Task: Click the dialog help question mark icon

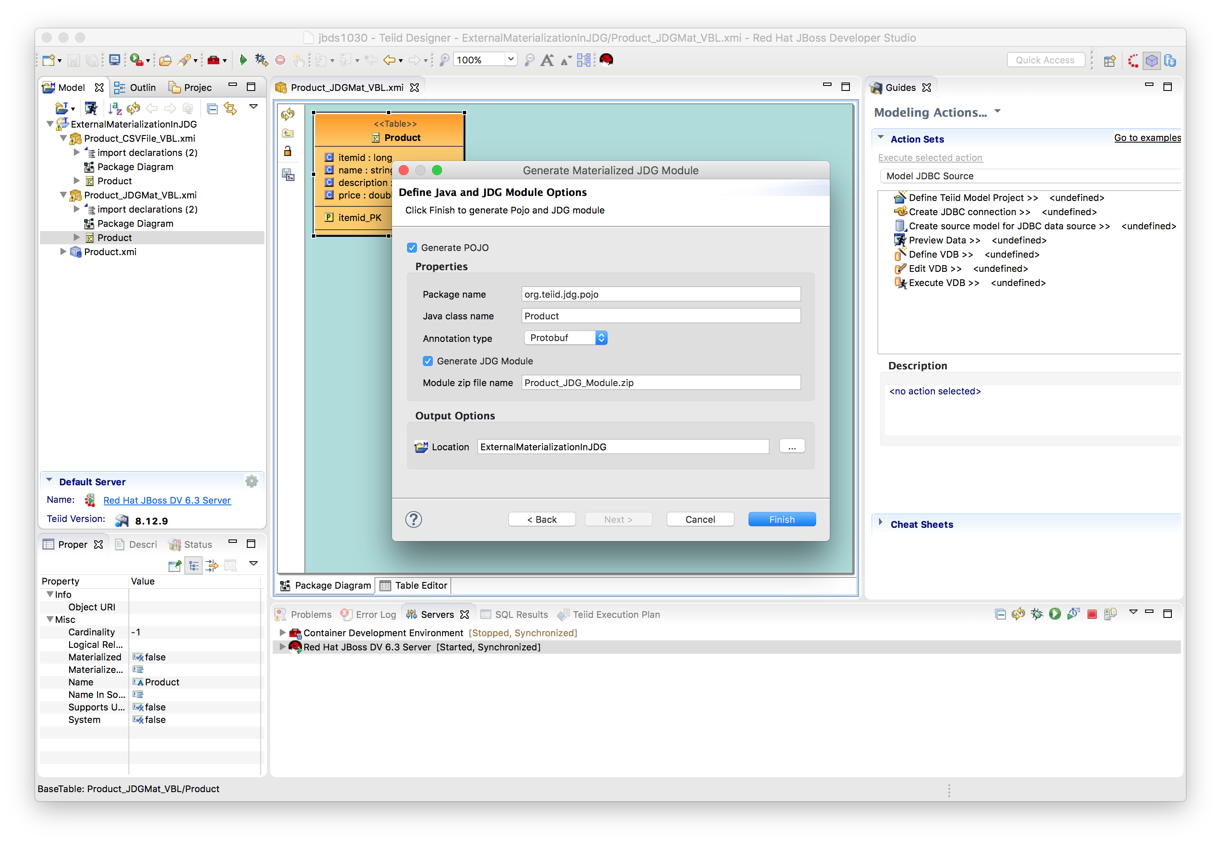Action: [413, 519]
